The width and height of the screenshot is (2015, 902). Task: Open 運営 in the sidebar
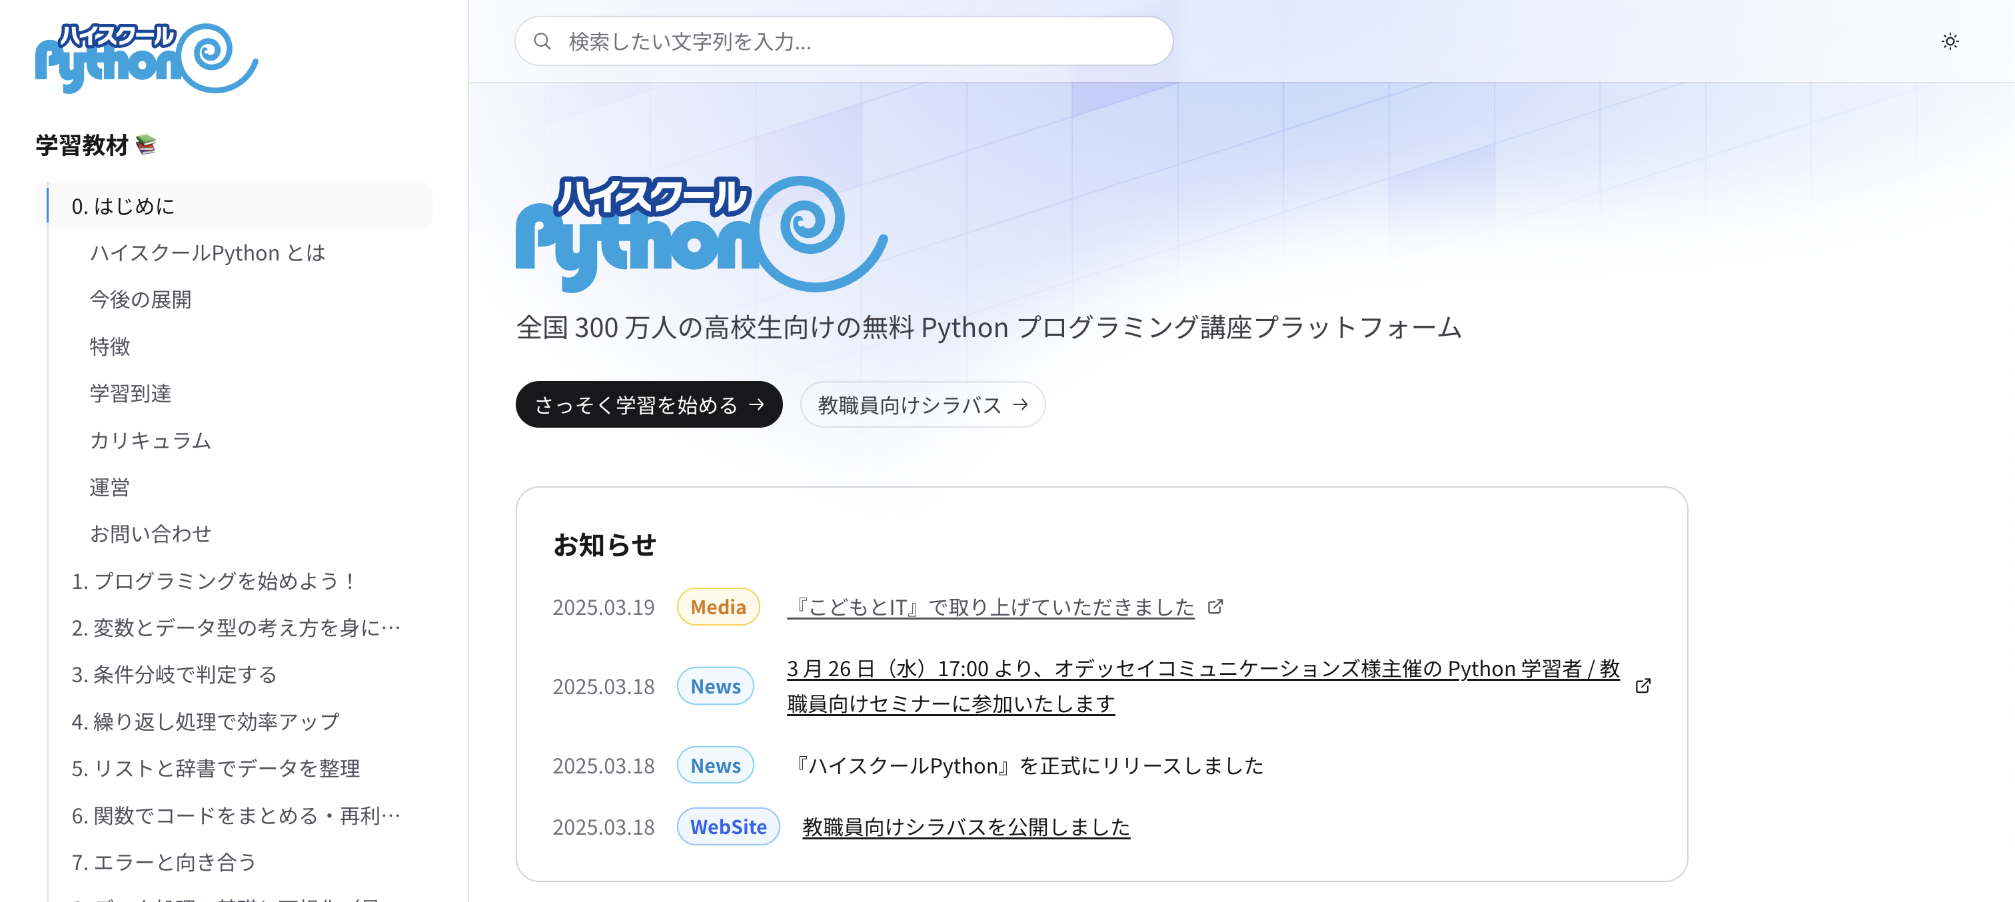coord(109,488)
